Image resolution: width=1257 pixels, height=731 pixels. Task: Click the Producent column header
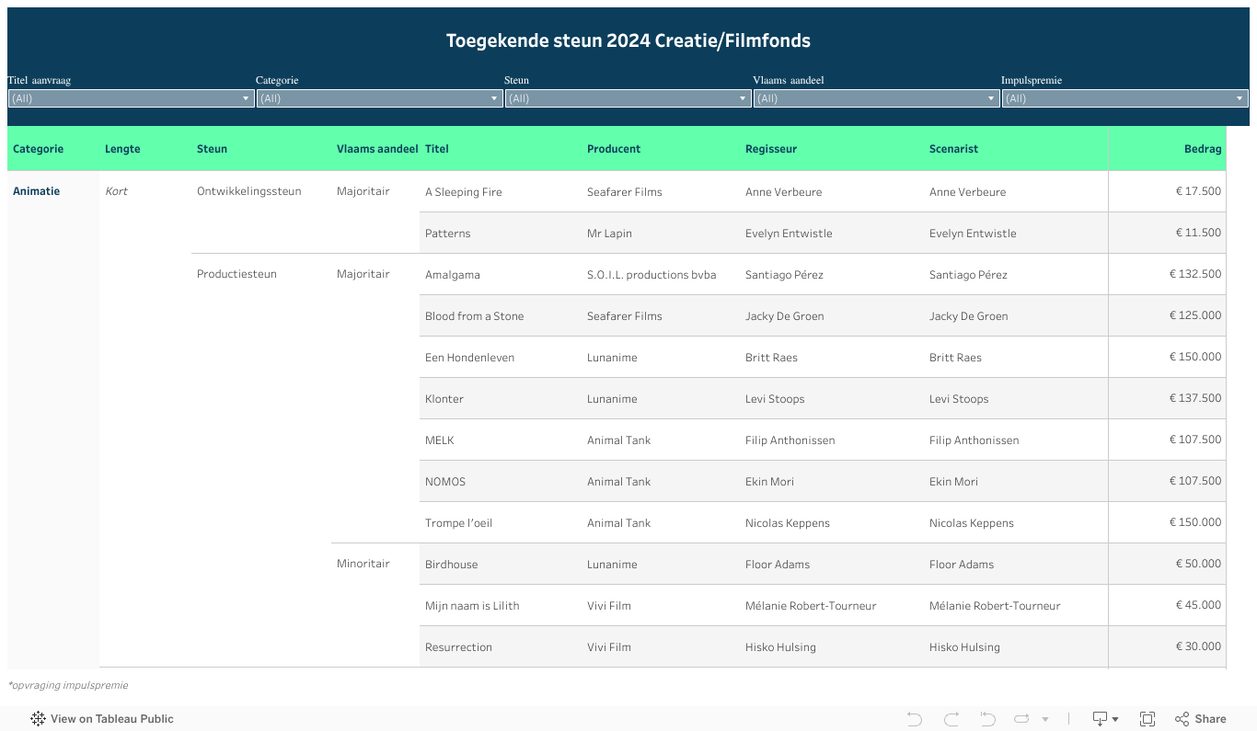614,149
